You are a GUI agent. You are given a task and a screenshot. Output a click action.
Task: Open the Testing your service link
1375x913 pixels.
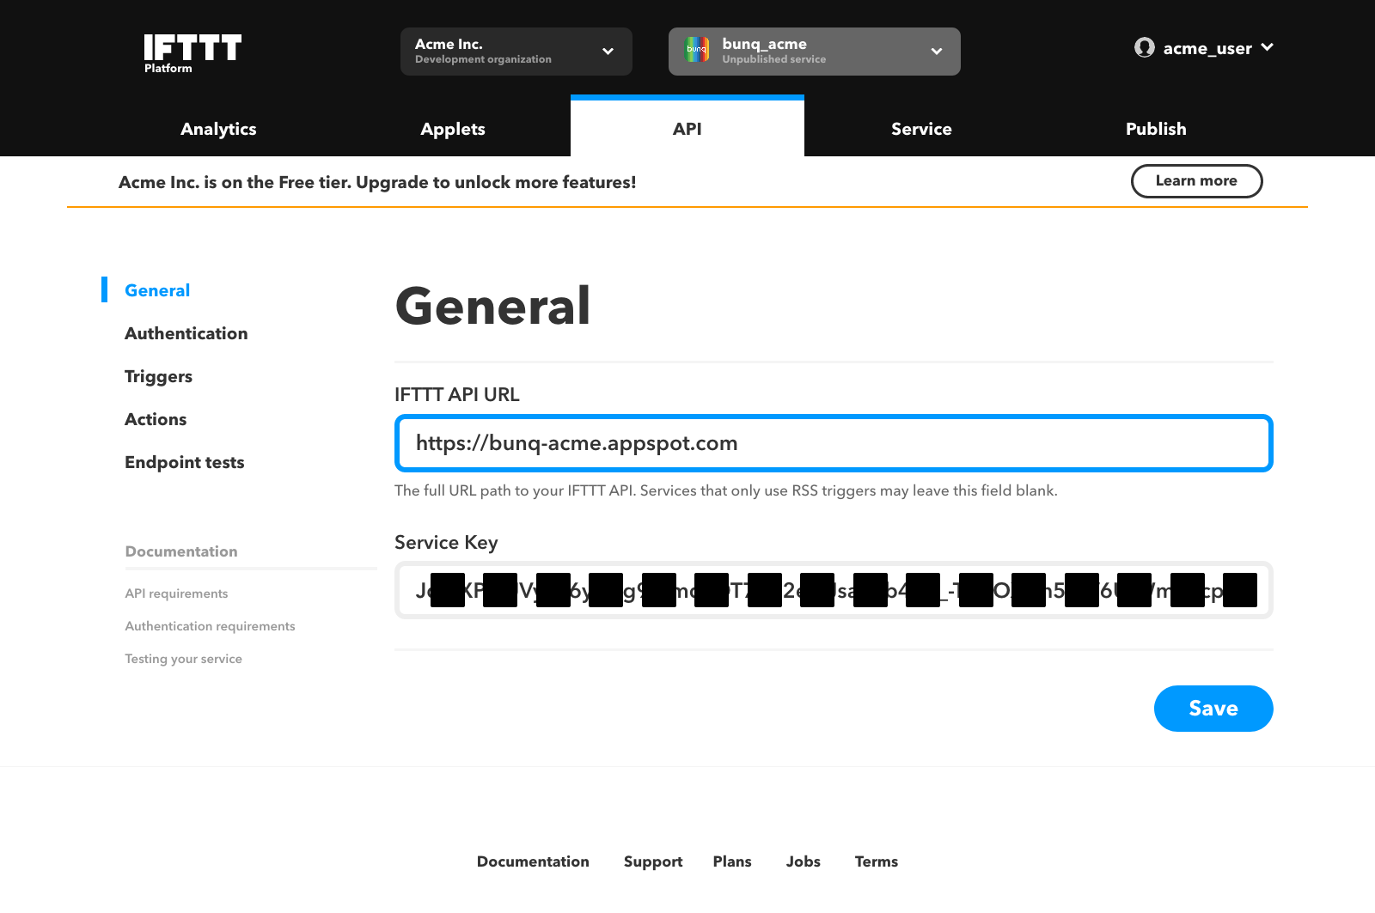(x=183, y=659)
